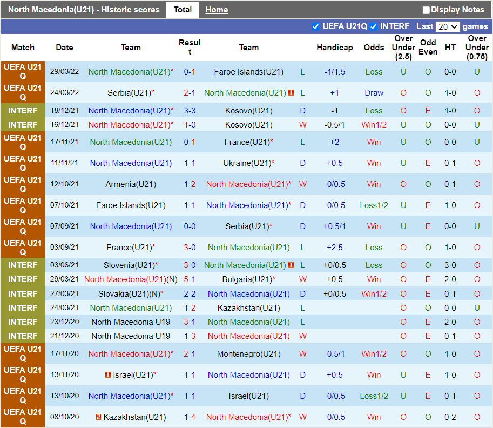Switch to the Home tab
Image resolution: width=493 pixels, height=428 pixels.
point(217,10)
